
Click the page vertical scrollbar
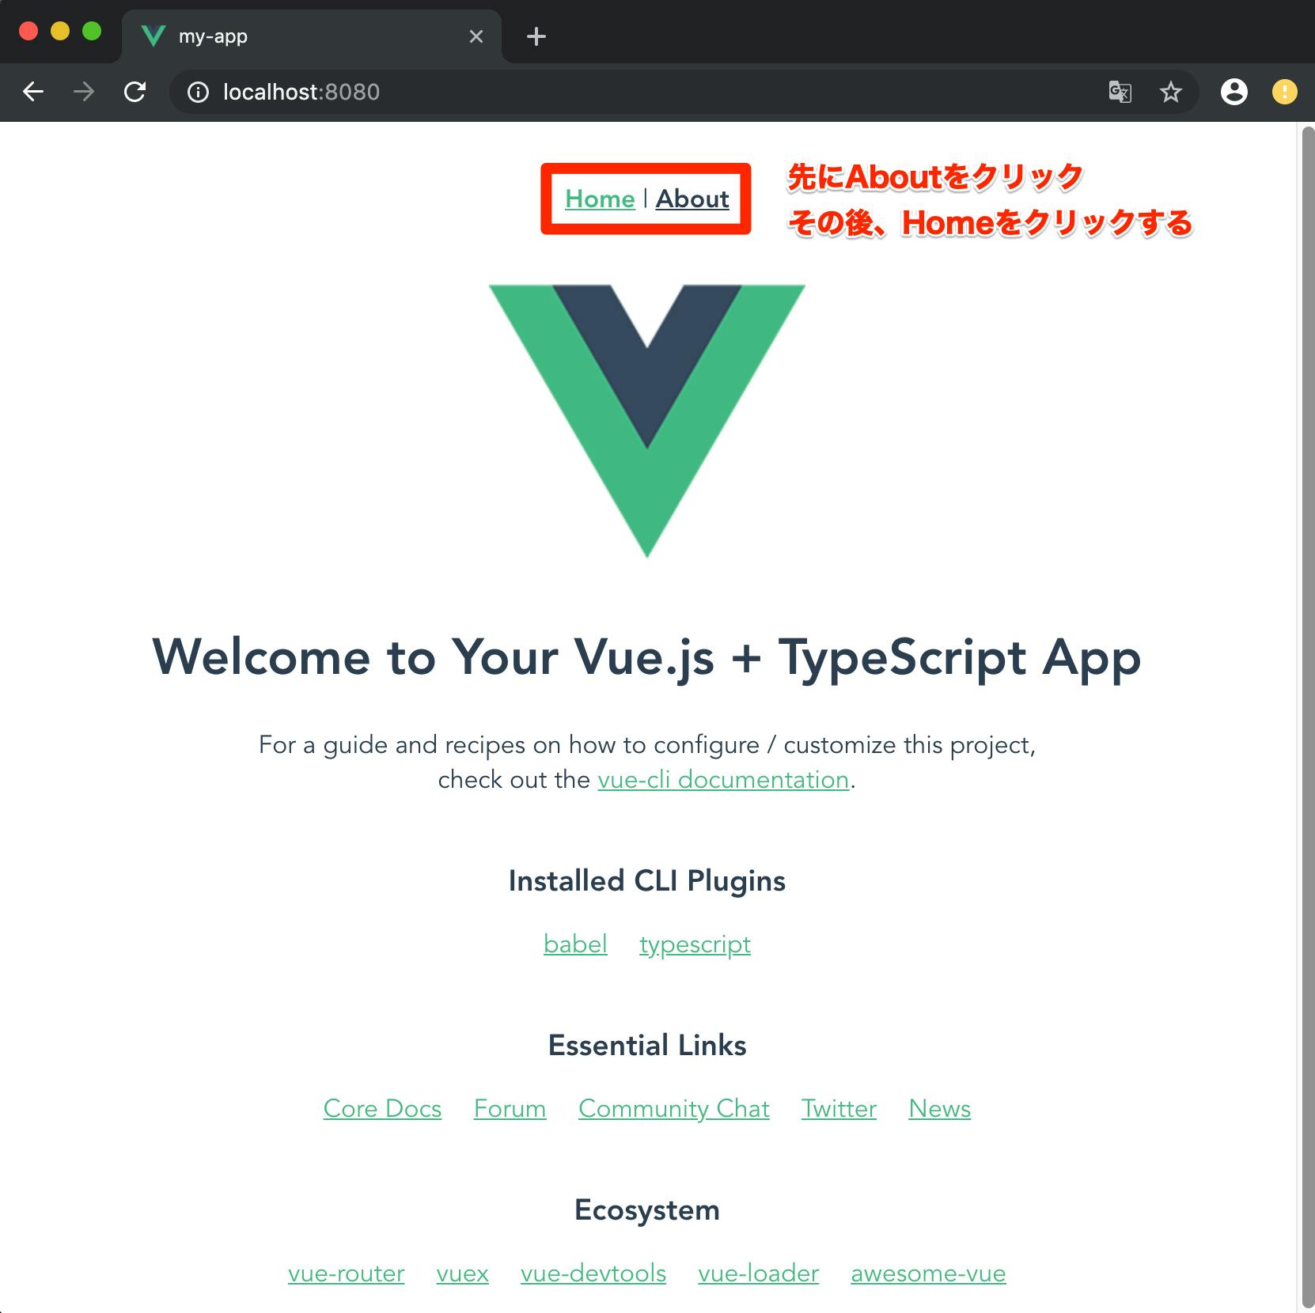[x=1308, y=716]
